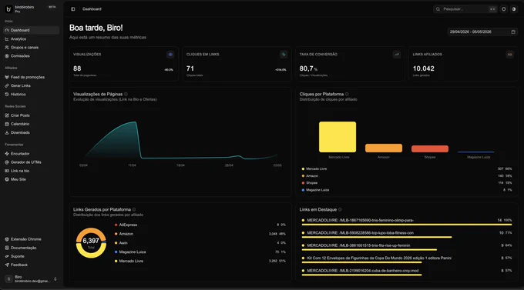The image size is (524, 290).
Task: Open Comissões in the sidebar
Action: pyautogui.click(x=31, y=56)
